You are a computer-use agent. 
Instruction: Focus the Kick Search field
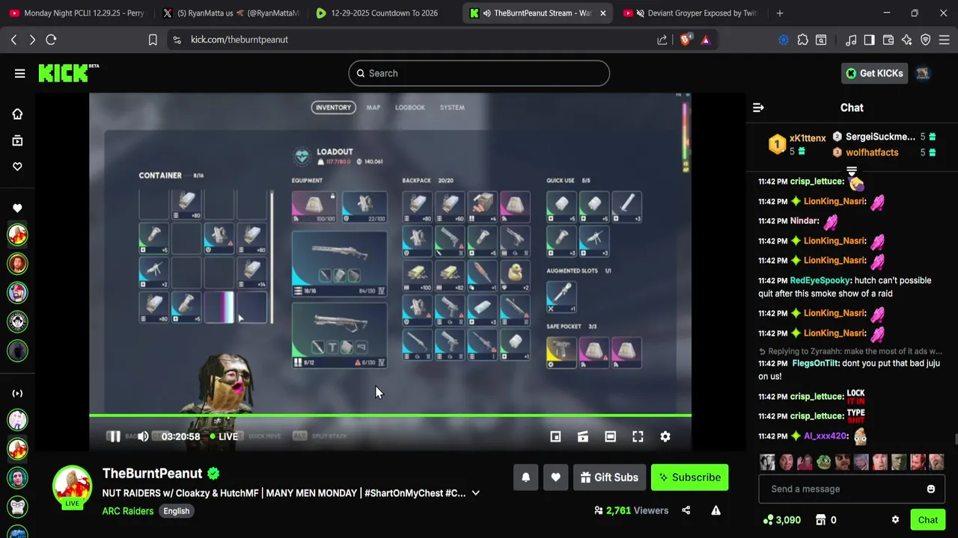click(x=479, y=73)
